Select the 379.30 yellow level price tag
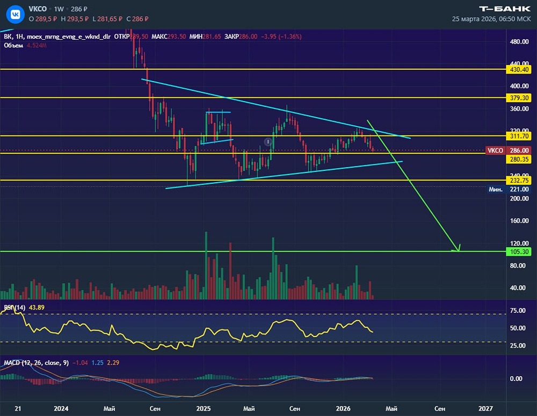 click(519, 98)
